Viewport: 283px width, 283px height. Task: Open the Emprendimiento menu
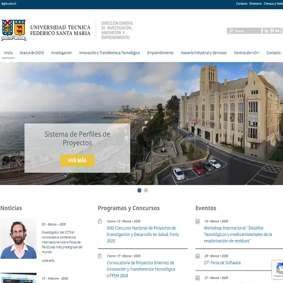(x=160, y=53)
